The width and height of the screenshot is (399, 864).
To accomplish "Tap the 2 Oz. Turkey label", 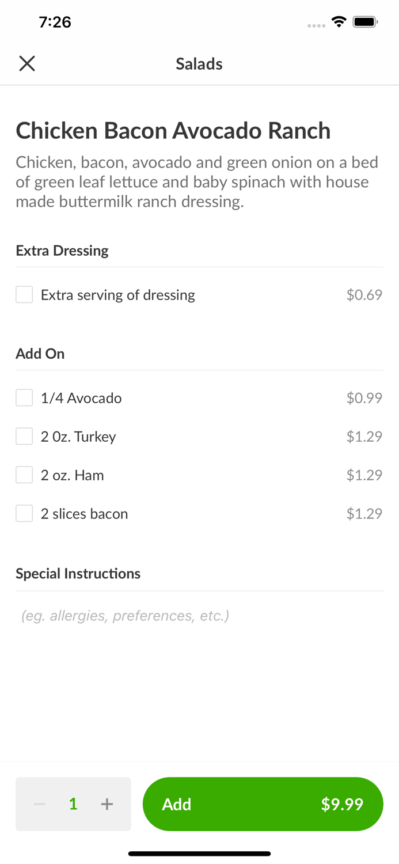I will [78, 437].
